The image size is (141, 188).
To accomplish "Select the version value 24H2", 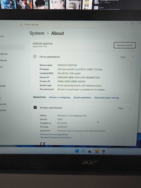I will click(60, 120).
